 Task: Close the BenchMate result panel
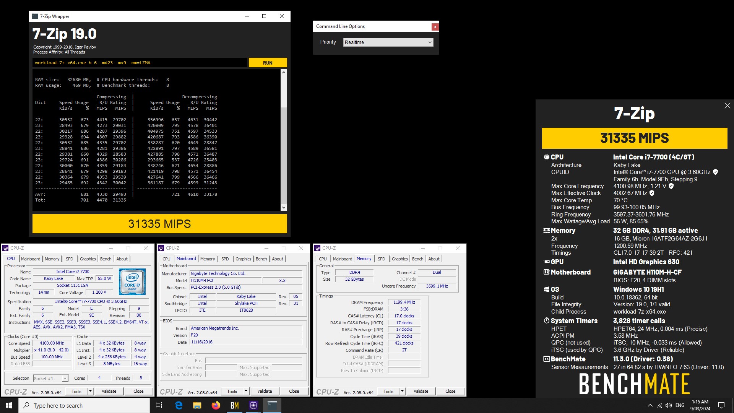point(727,106)
